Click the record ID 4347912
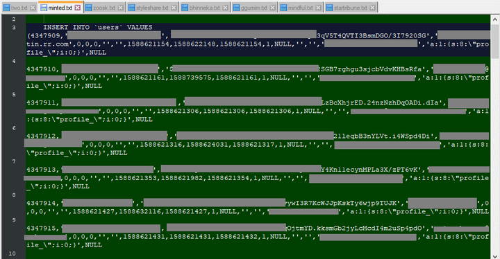Viewport: 500px width, 259px height. 41,136
